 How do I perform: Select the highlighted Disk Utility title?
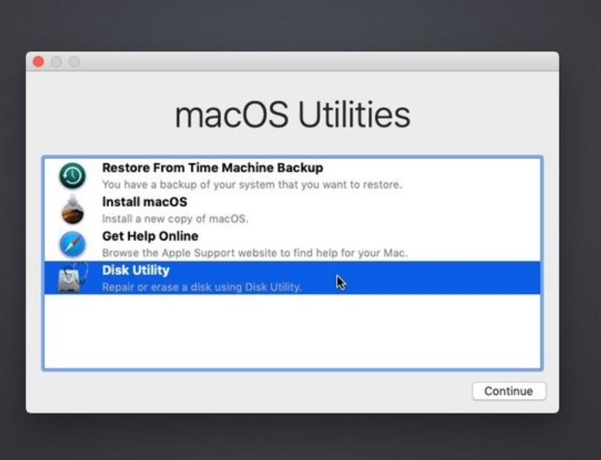pos(136,270)
